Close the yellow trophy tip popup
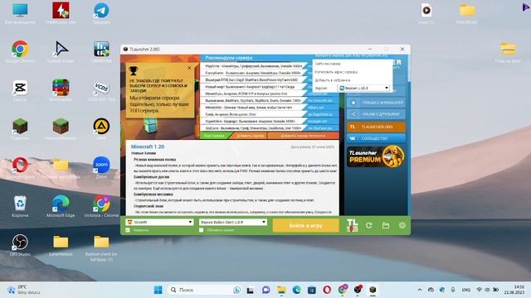The image size is (531, 298). [189, 68]
